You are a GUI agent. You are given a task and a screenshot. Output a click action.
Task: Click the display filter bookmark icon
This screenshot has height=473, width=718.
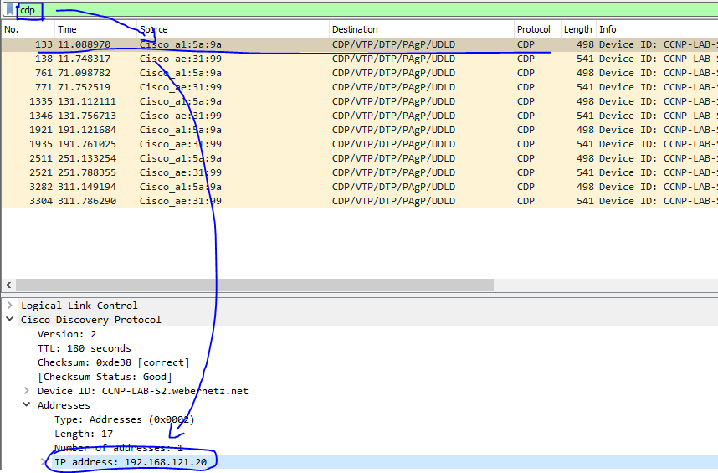point(9,9)
